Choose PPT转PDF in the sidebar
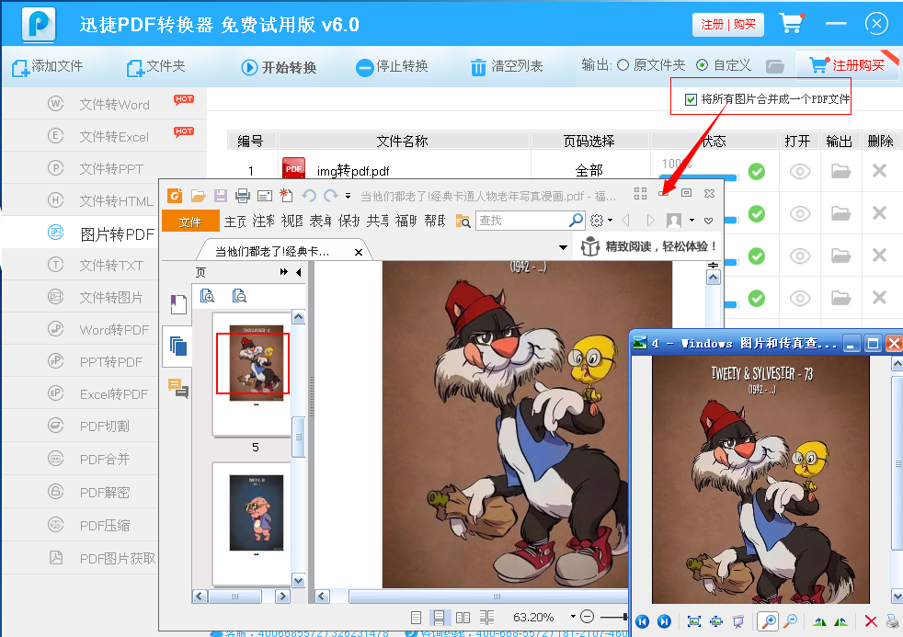The width and height of the screenshot is (903, 637). pyautogui.click(x=81, y=362)
